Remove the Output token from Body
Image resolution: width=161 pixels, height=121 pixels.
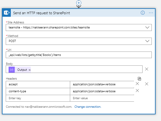tap(30, 70)
